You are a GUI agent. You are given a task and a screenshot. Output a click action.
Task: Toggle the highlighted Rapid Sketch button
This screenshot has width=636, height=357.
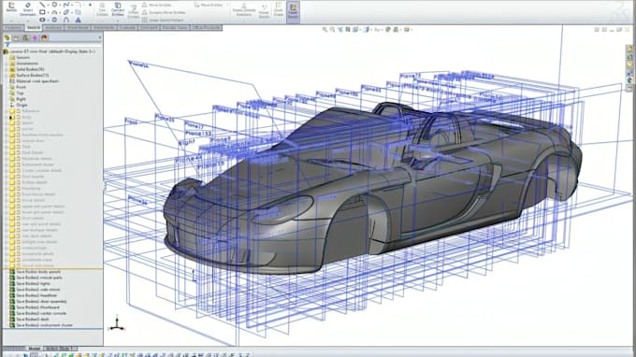[x=293, y=11]
